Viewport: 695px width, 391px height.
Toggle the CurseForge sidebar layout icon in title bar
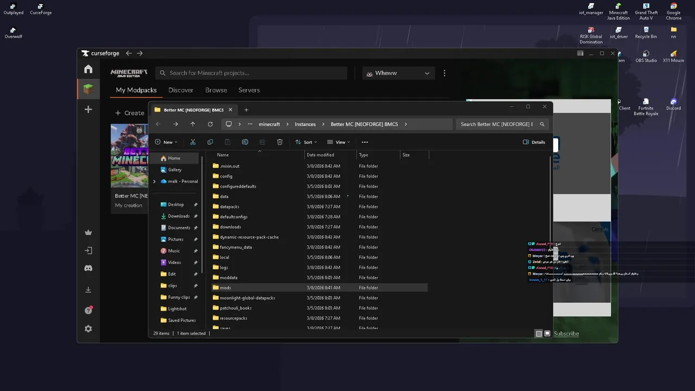point(580,53)
